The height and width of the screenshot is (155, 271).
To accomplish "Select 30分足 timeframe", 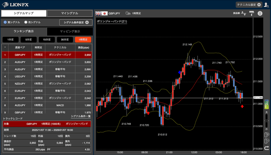I will tap(65, 40).
